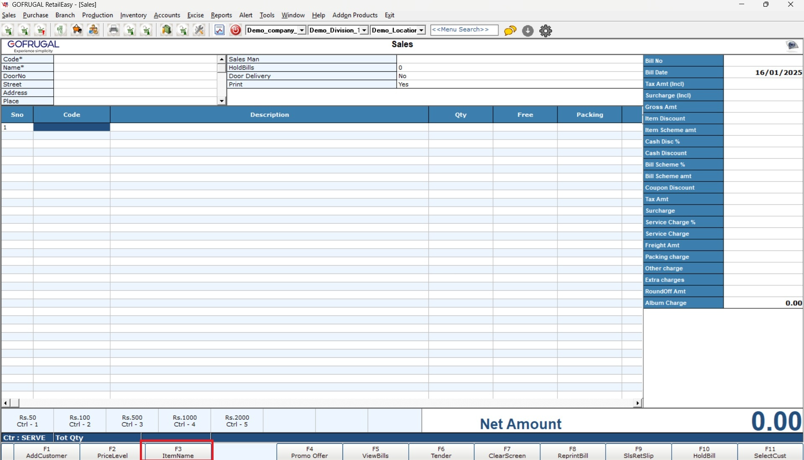The image size is (804, 460).
Task: Click the green building icon in toolbar
Action: [167, 30]
